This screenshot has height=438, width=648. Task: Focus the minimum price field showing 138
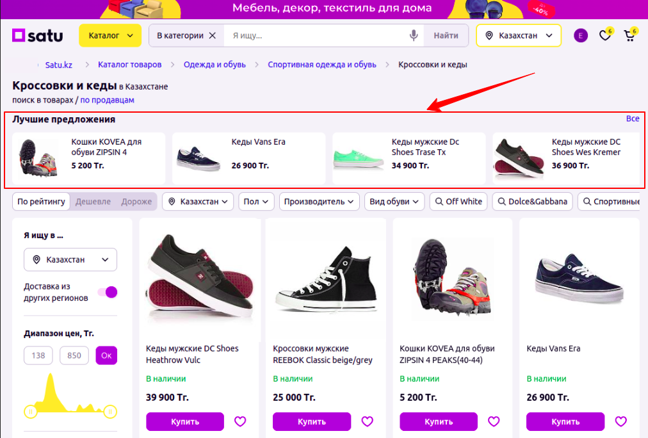[x=38, y=355]
